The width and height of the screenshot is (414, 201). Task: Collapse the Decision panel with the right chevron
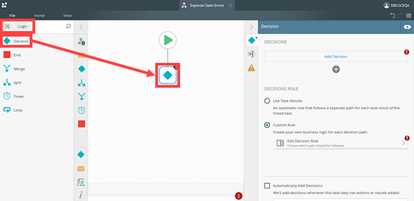pyautogui.click(x=252, y=27)
